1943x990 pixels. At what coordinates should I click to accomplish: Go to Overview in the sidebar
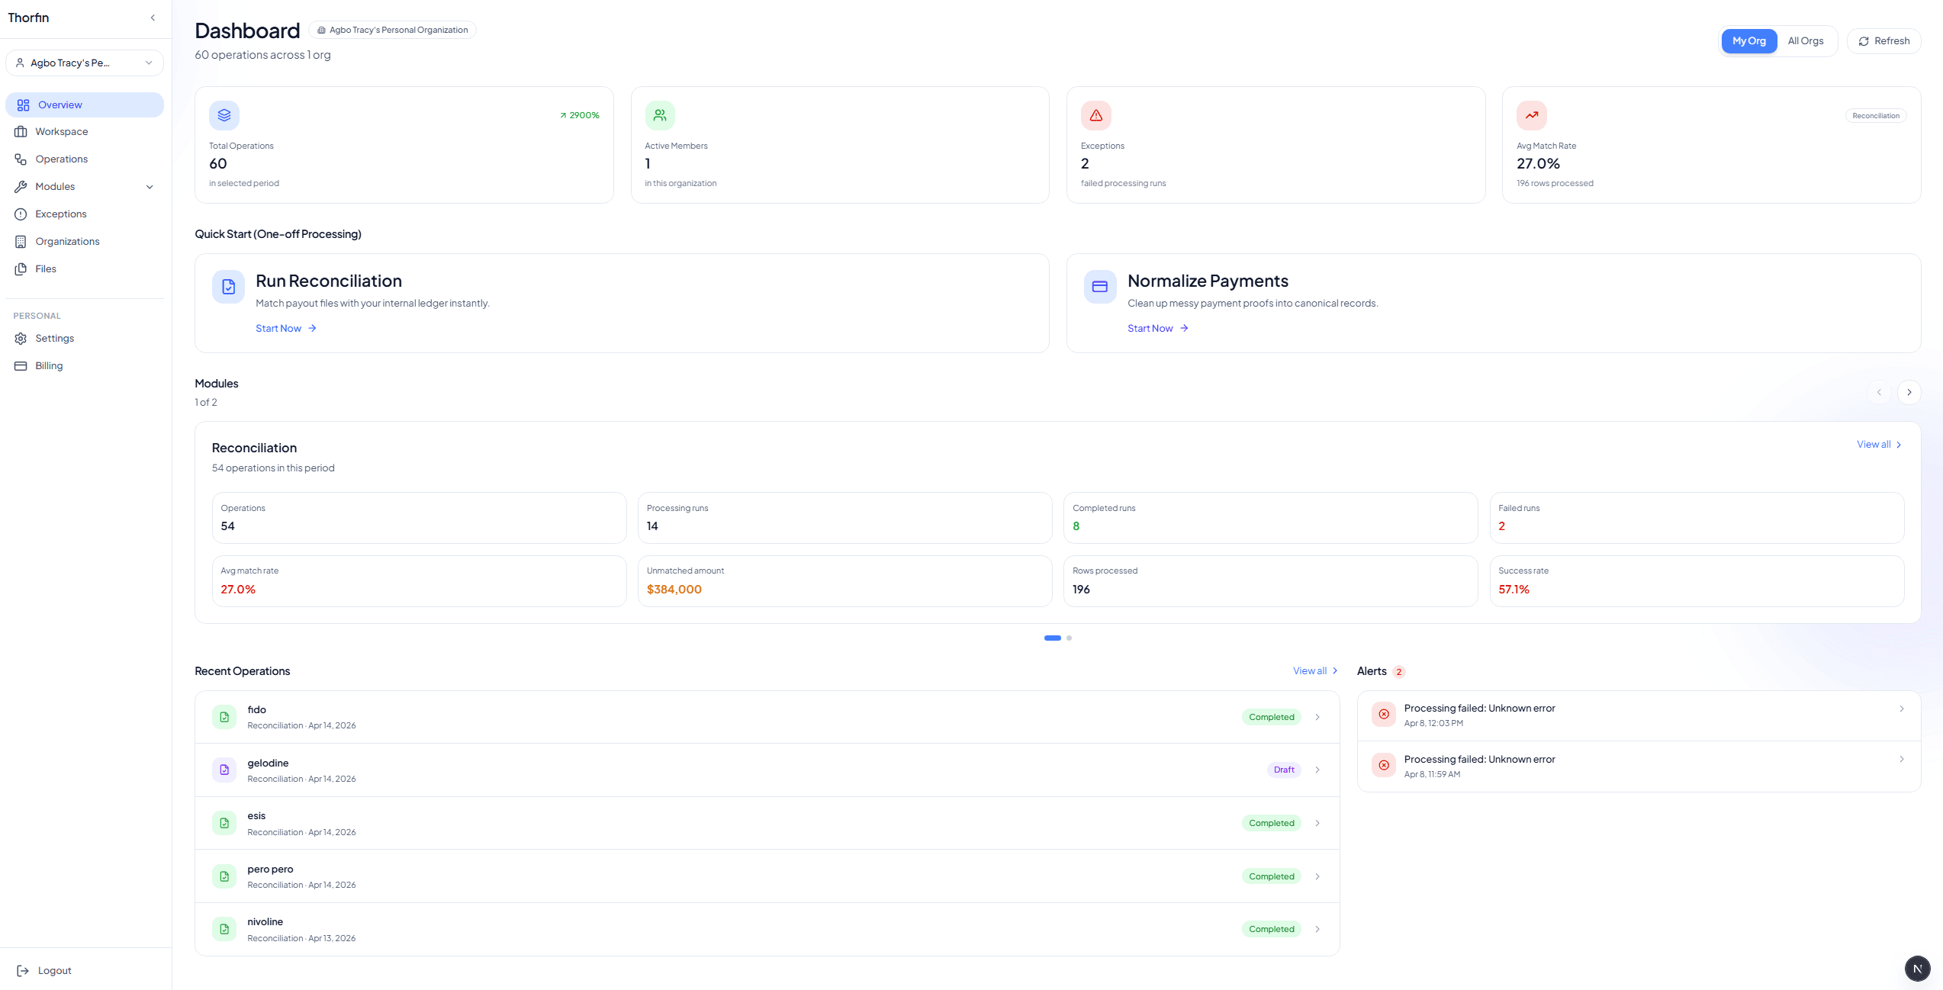85,104
